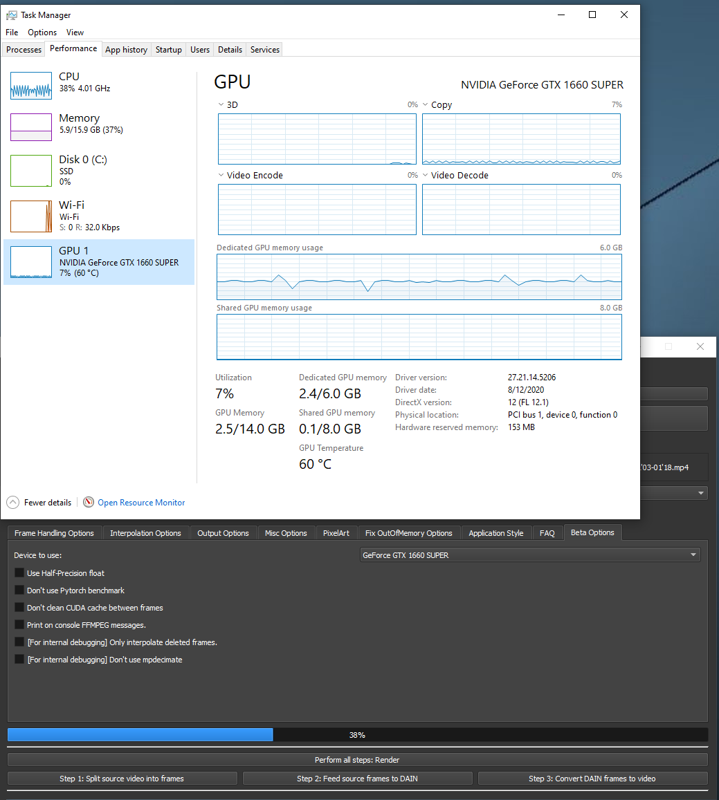Maximize the Task Manager window
719x800 pixels.
(592, 15)
